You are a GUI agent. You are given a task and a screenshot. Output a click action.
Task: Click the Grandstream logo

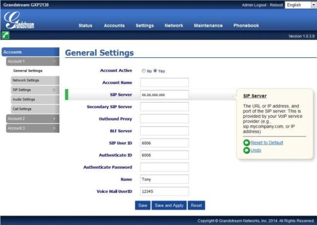pos(19,20)
